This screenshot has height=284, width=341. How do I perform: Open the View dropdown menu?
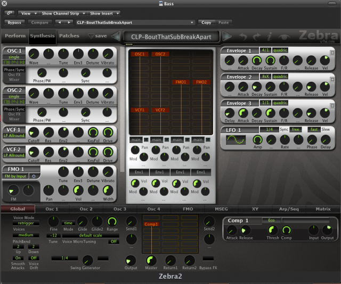pyautogui.click(x=28, y=13)
